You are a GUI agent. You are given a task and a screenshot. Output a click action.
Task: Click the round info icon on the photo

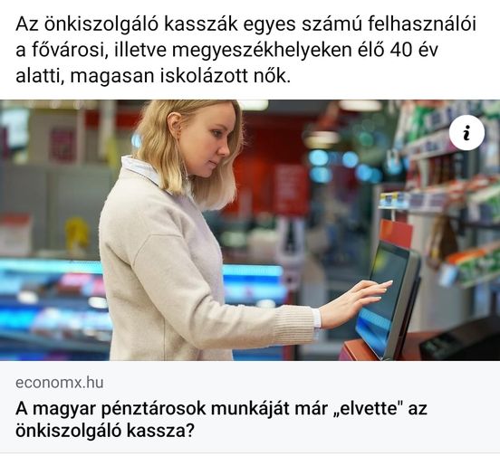pos(466,132)
